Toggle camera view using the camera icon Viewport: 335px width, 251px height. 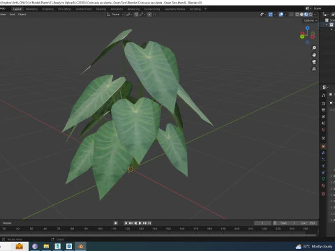coord(314,62)
